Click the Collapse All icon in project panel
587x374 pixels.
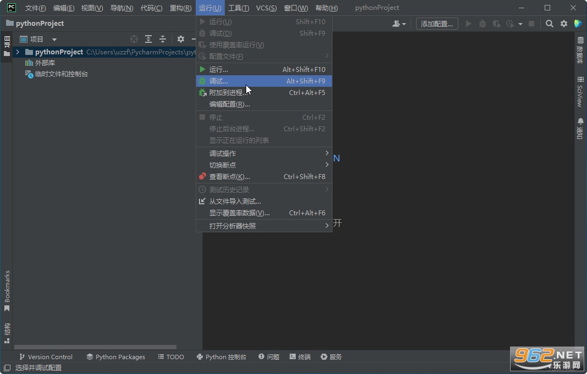tap(163, 39)
